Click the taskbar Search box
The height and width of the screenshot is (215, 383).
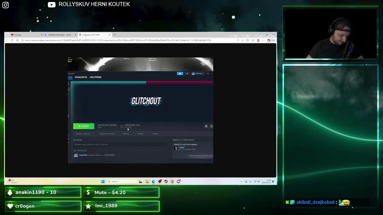pos(122,181)
